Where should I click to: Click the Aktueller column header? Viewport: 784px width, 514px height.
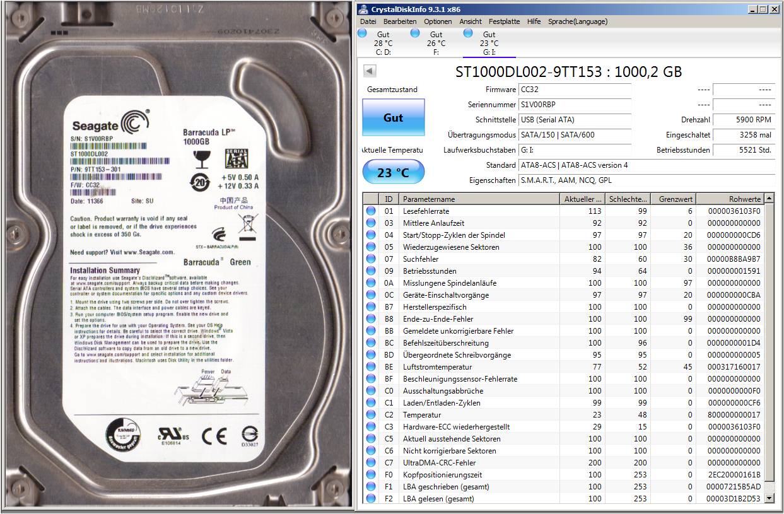582,199
